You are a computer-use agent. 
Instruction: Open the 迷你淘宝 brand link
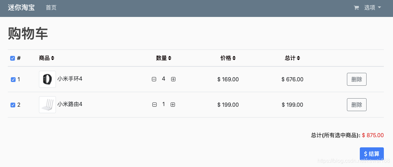(x=21, y=7)
